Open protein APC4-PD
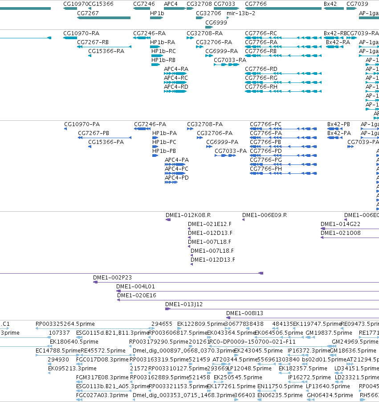 pos(177,178)
